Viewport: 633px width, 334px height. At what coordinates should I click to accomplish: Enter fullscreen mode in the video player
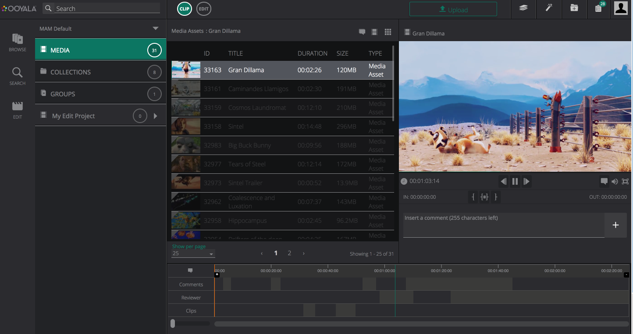coord(625,181)
